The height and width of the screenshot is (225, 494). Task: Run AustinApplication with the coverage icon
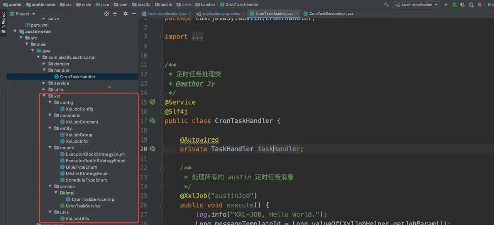click(x=463, y=4)
